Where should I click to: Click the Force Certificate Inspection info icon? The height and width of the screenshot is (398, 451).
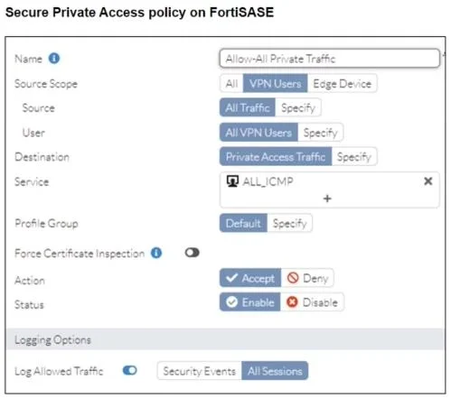point(156,253)
